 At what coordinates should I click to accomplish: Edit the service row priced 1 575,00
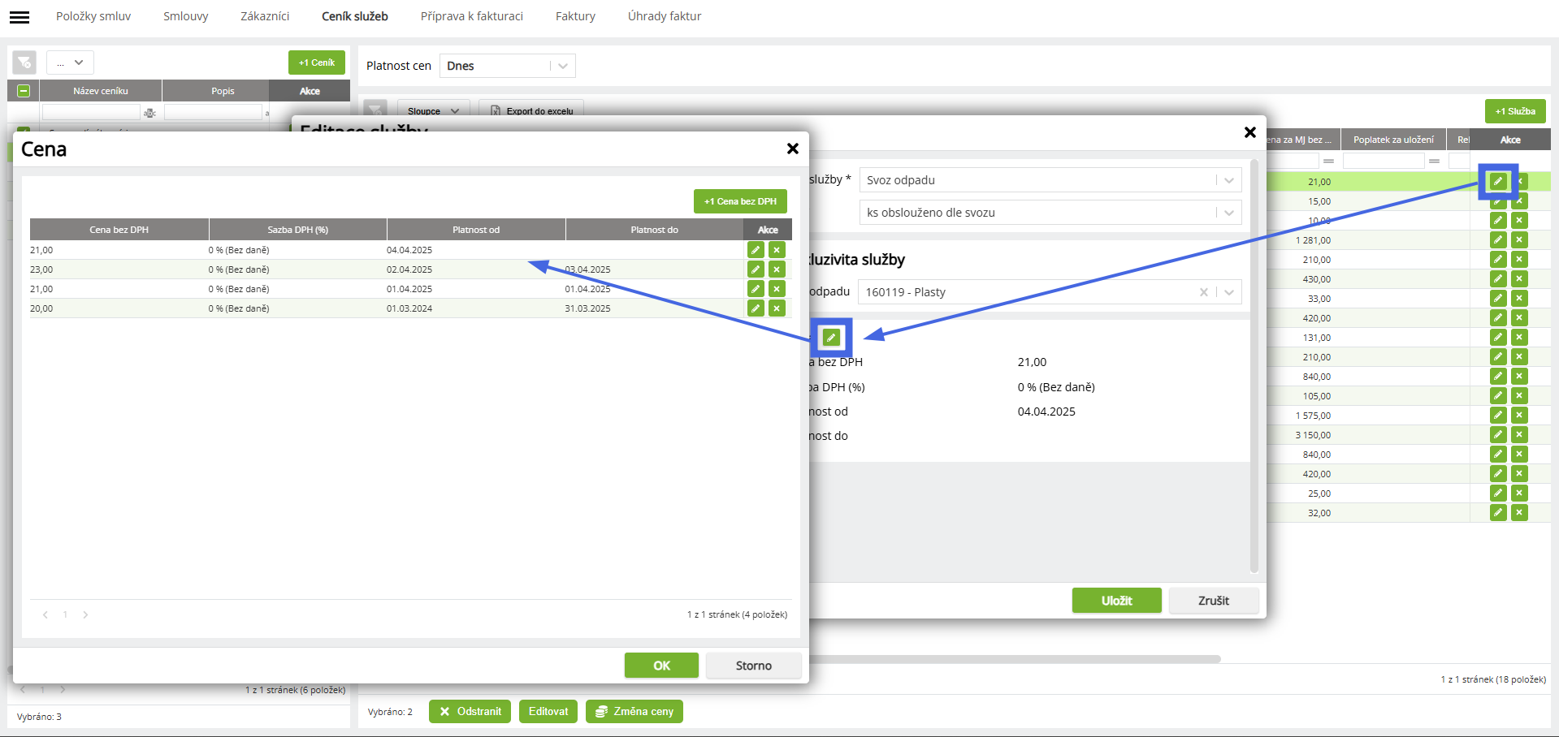point(1498,416)
